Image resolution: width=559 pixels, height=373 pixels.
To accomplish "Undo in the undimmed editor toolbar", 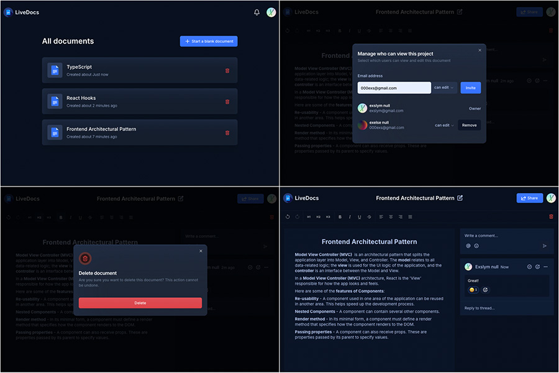I will tap(288, 217).
